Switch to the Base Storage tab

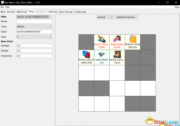point(66,12)
